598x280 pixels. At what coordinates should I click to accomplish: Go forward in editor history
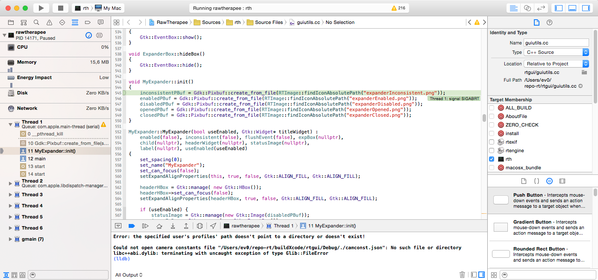click(x=140, y=22)
